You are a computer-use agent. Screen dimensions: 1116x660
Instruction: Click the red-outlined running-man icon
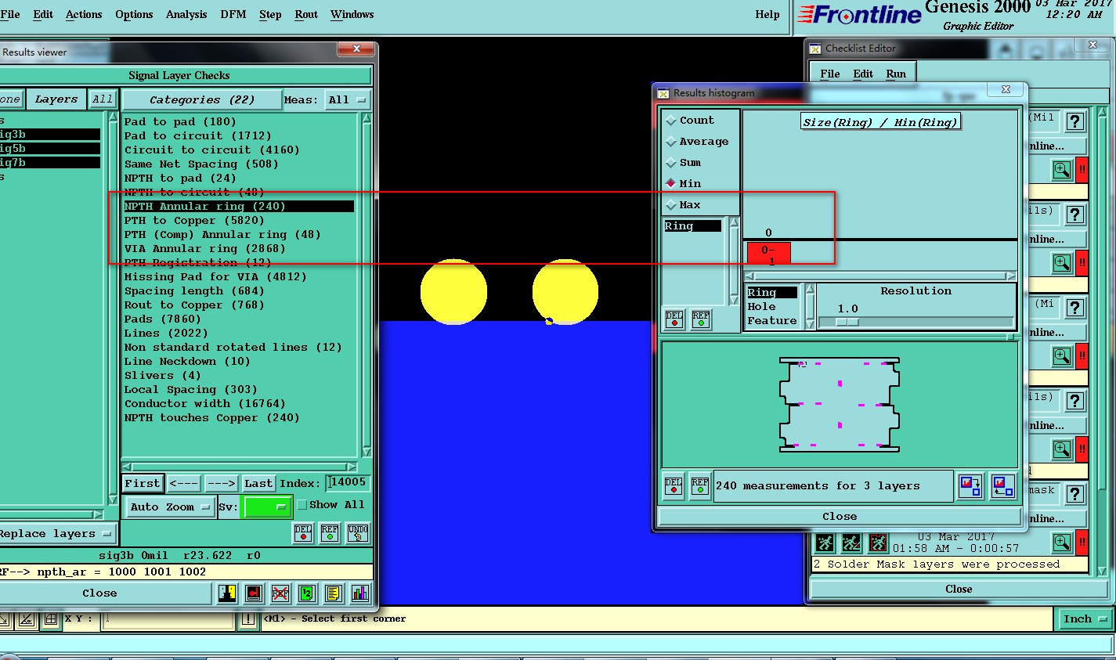click(878, 543)
